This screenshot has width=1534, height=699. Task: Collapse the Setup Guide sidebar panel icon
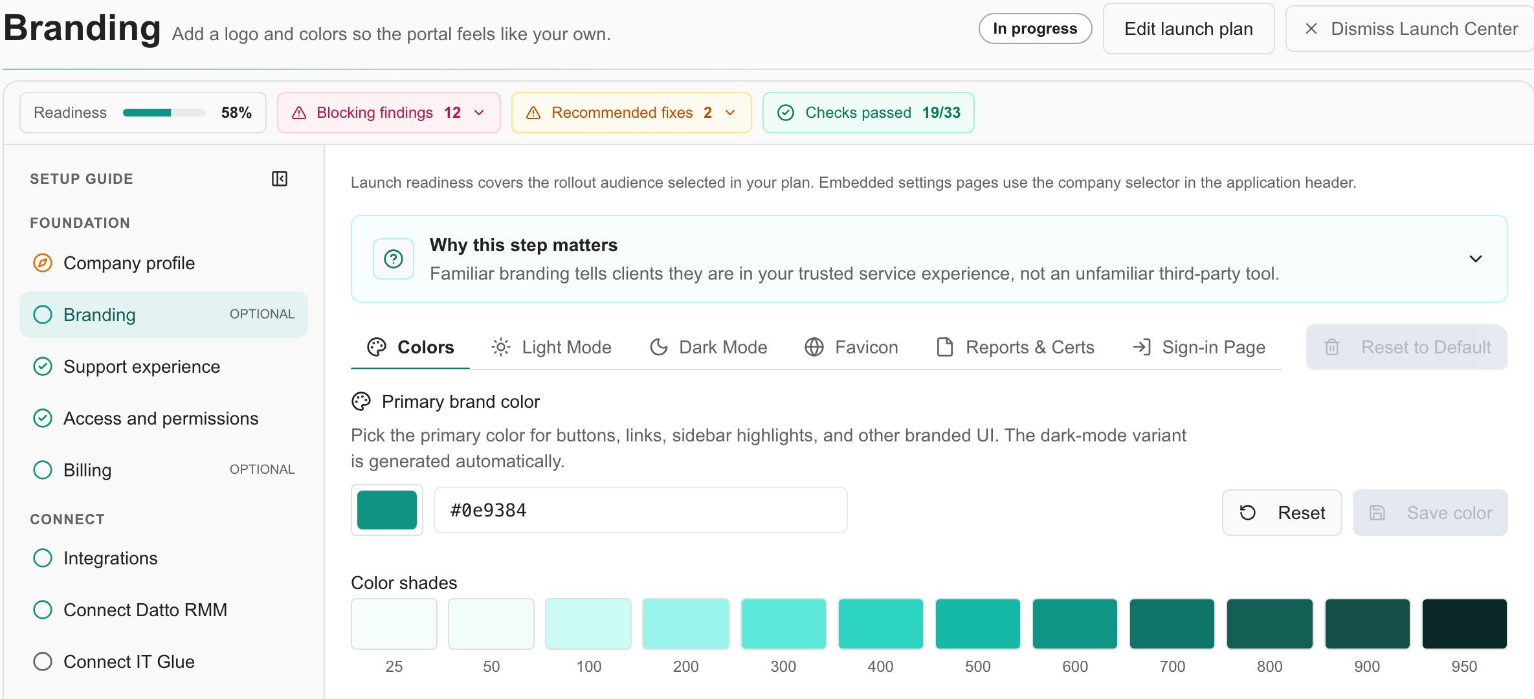[280, 179]
